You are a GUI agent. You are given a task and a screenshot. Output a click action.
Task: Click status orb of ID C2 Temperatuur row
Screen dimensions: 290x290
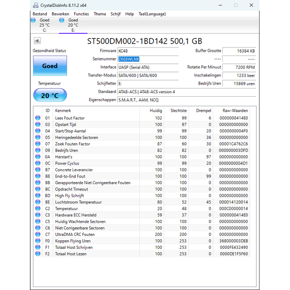[x=38, y=208]
